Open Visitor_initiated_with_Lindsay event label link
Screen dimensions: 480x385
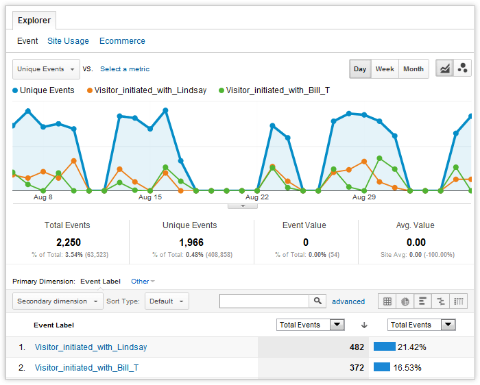91,347
